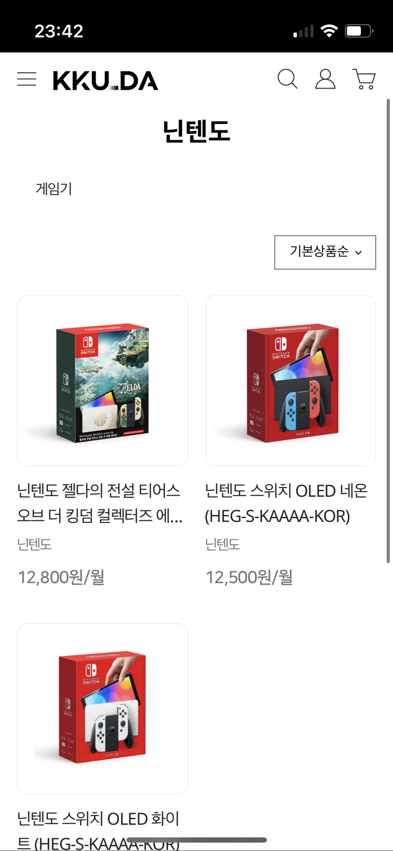Open 닌텐도 스위치 OLED 네온 title link
The image size is (393, 851).
coord(286,503)
